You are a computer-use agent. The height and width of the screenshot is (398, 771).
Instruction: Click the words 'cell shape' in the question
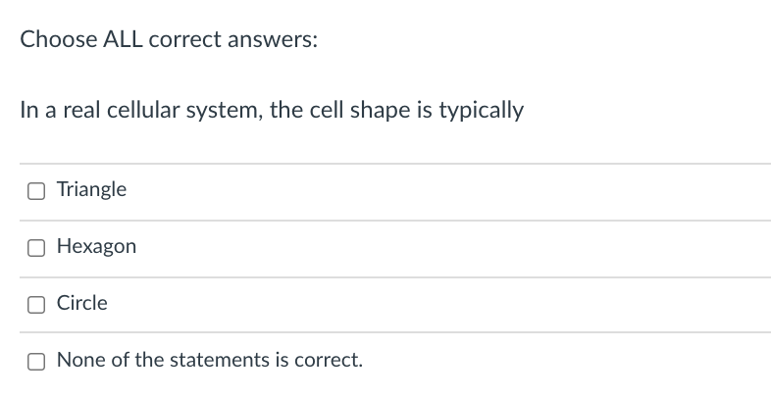[x=360, y=110]
